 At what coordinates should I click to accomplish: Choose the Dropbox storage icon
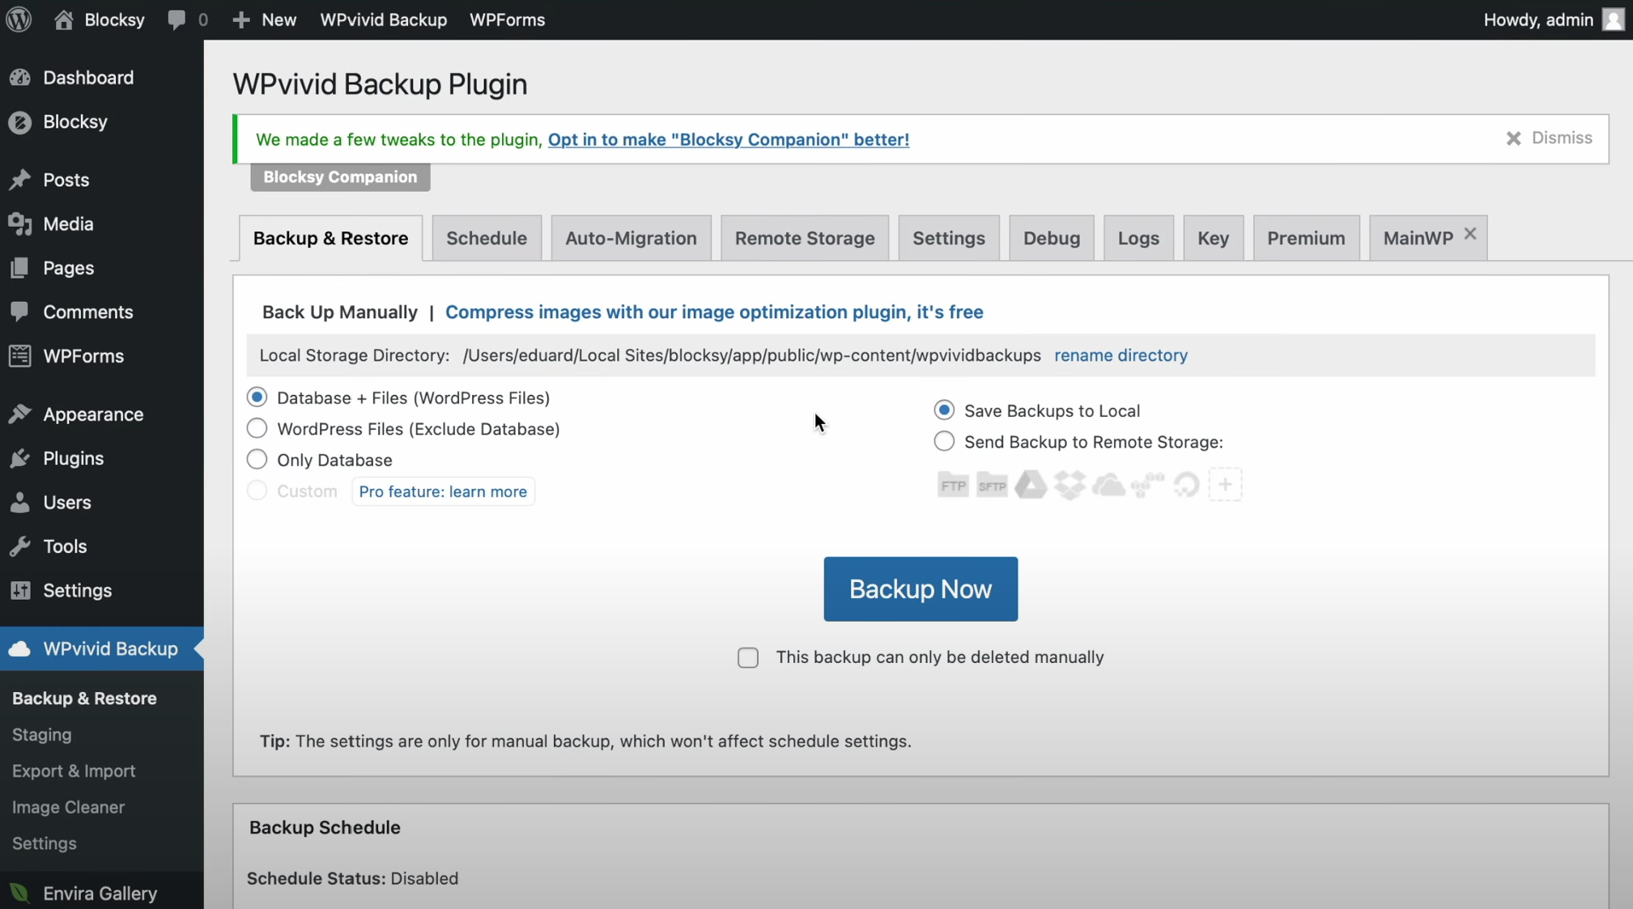coord(1070,486)
